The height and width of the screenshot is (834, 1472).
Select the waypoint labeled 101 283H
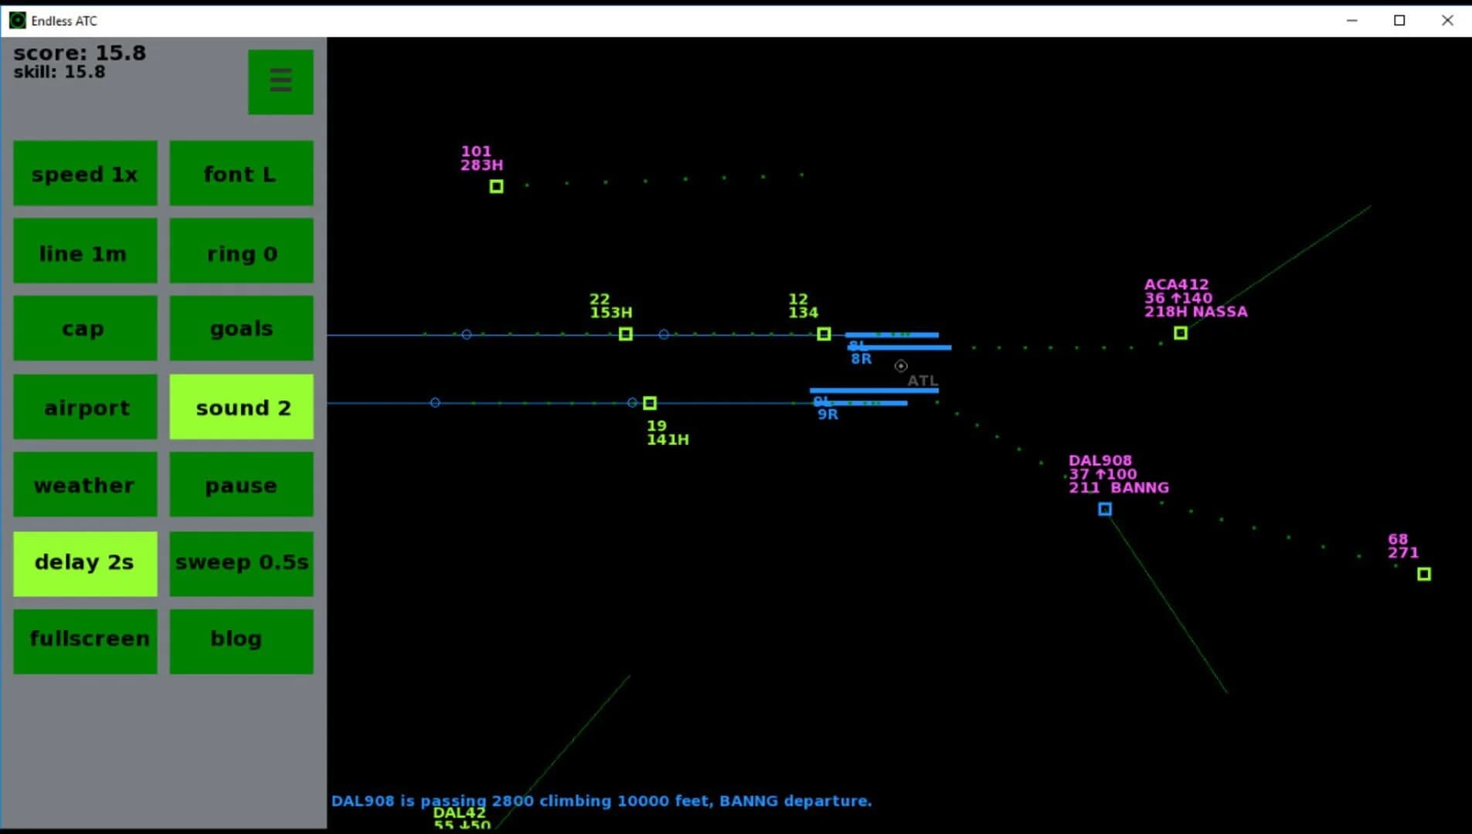pos(495,185)
